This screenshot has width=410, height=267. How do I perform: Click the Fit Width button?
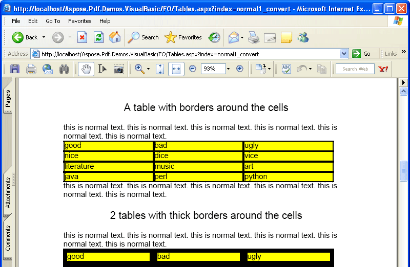point(176,69)
